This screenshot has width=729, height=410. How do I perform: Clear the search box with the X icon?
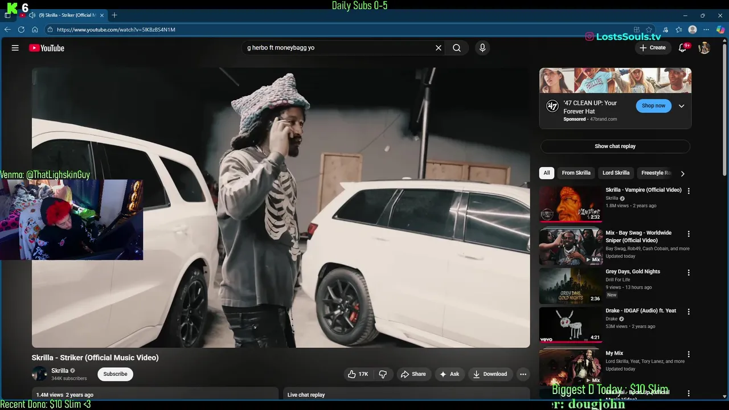tap(439, 48)
